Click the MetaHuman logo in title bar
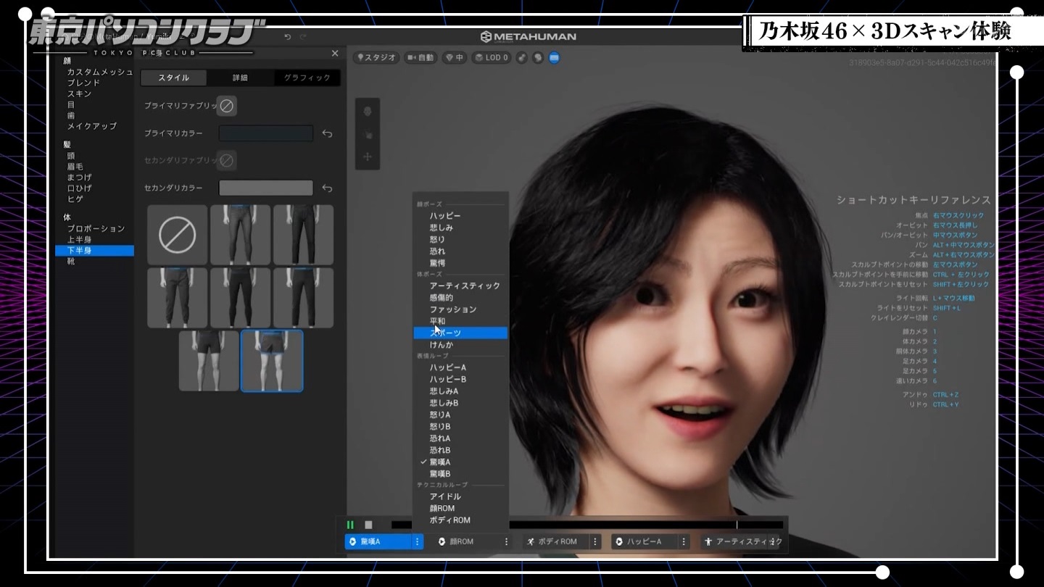The image size is (1044, 587). [528, 37]
